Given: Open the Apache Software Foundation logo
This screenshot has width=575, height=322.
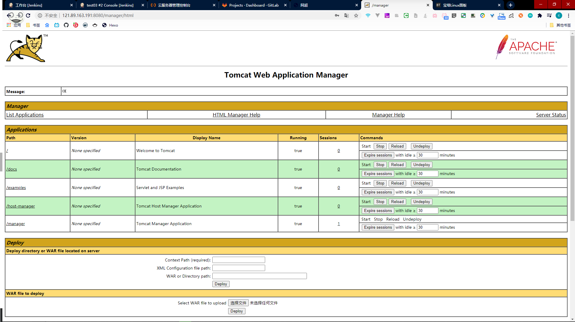Looking at the screenshot, I should pos(526,47).
